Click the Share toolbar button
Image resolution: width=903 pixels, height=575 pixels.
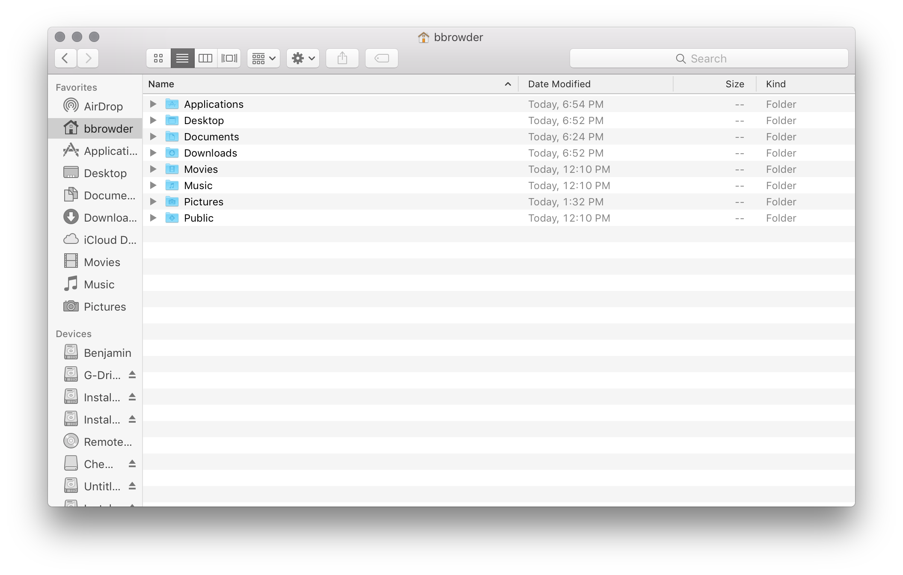(x=342, y=58)
